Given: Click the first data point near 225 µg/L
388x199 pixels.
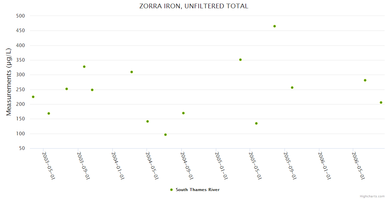Looking at the screenshot, I should click(x=33, y=97).
